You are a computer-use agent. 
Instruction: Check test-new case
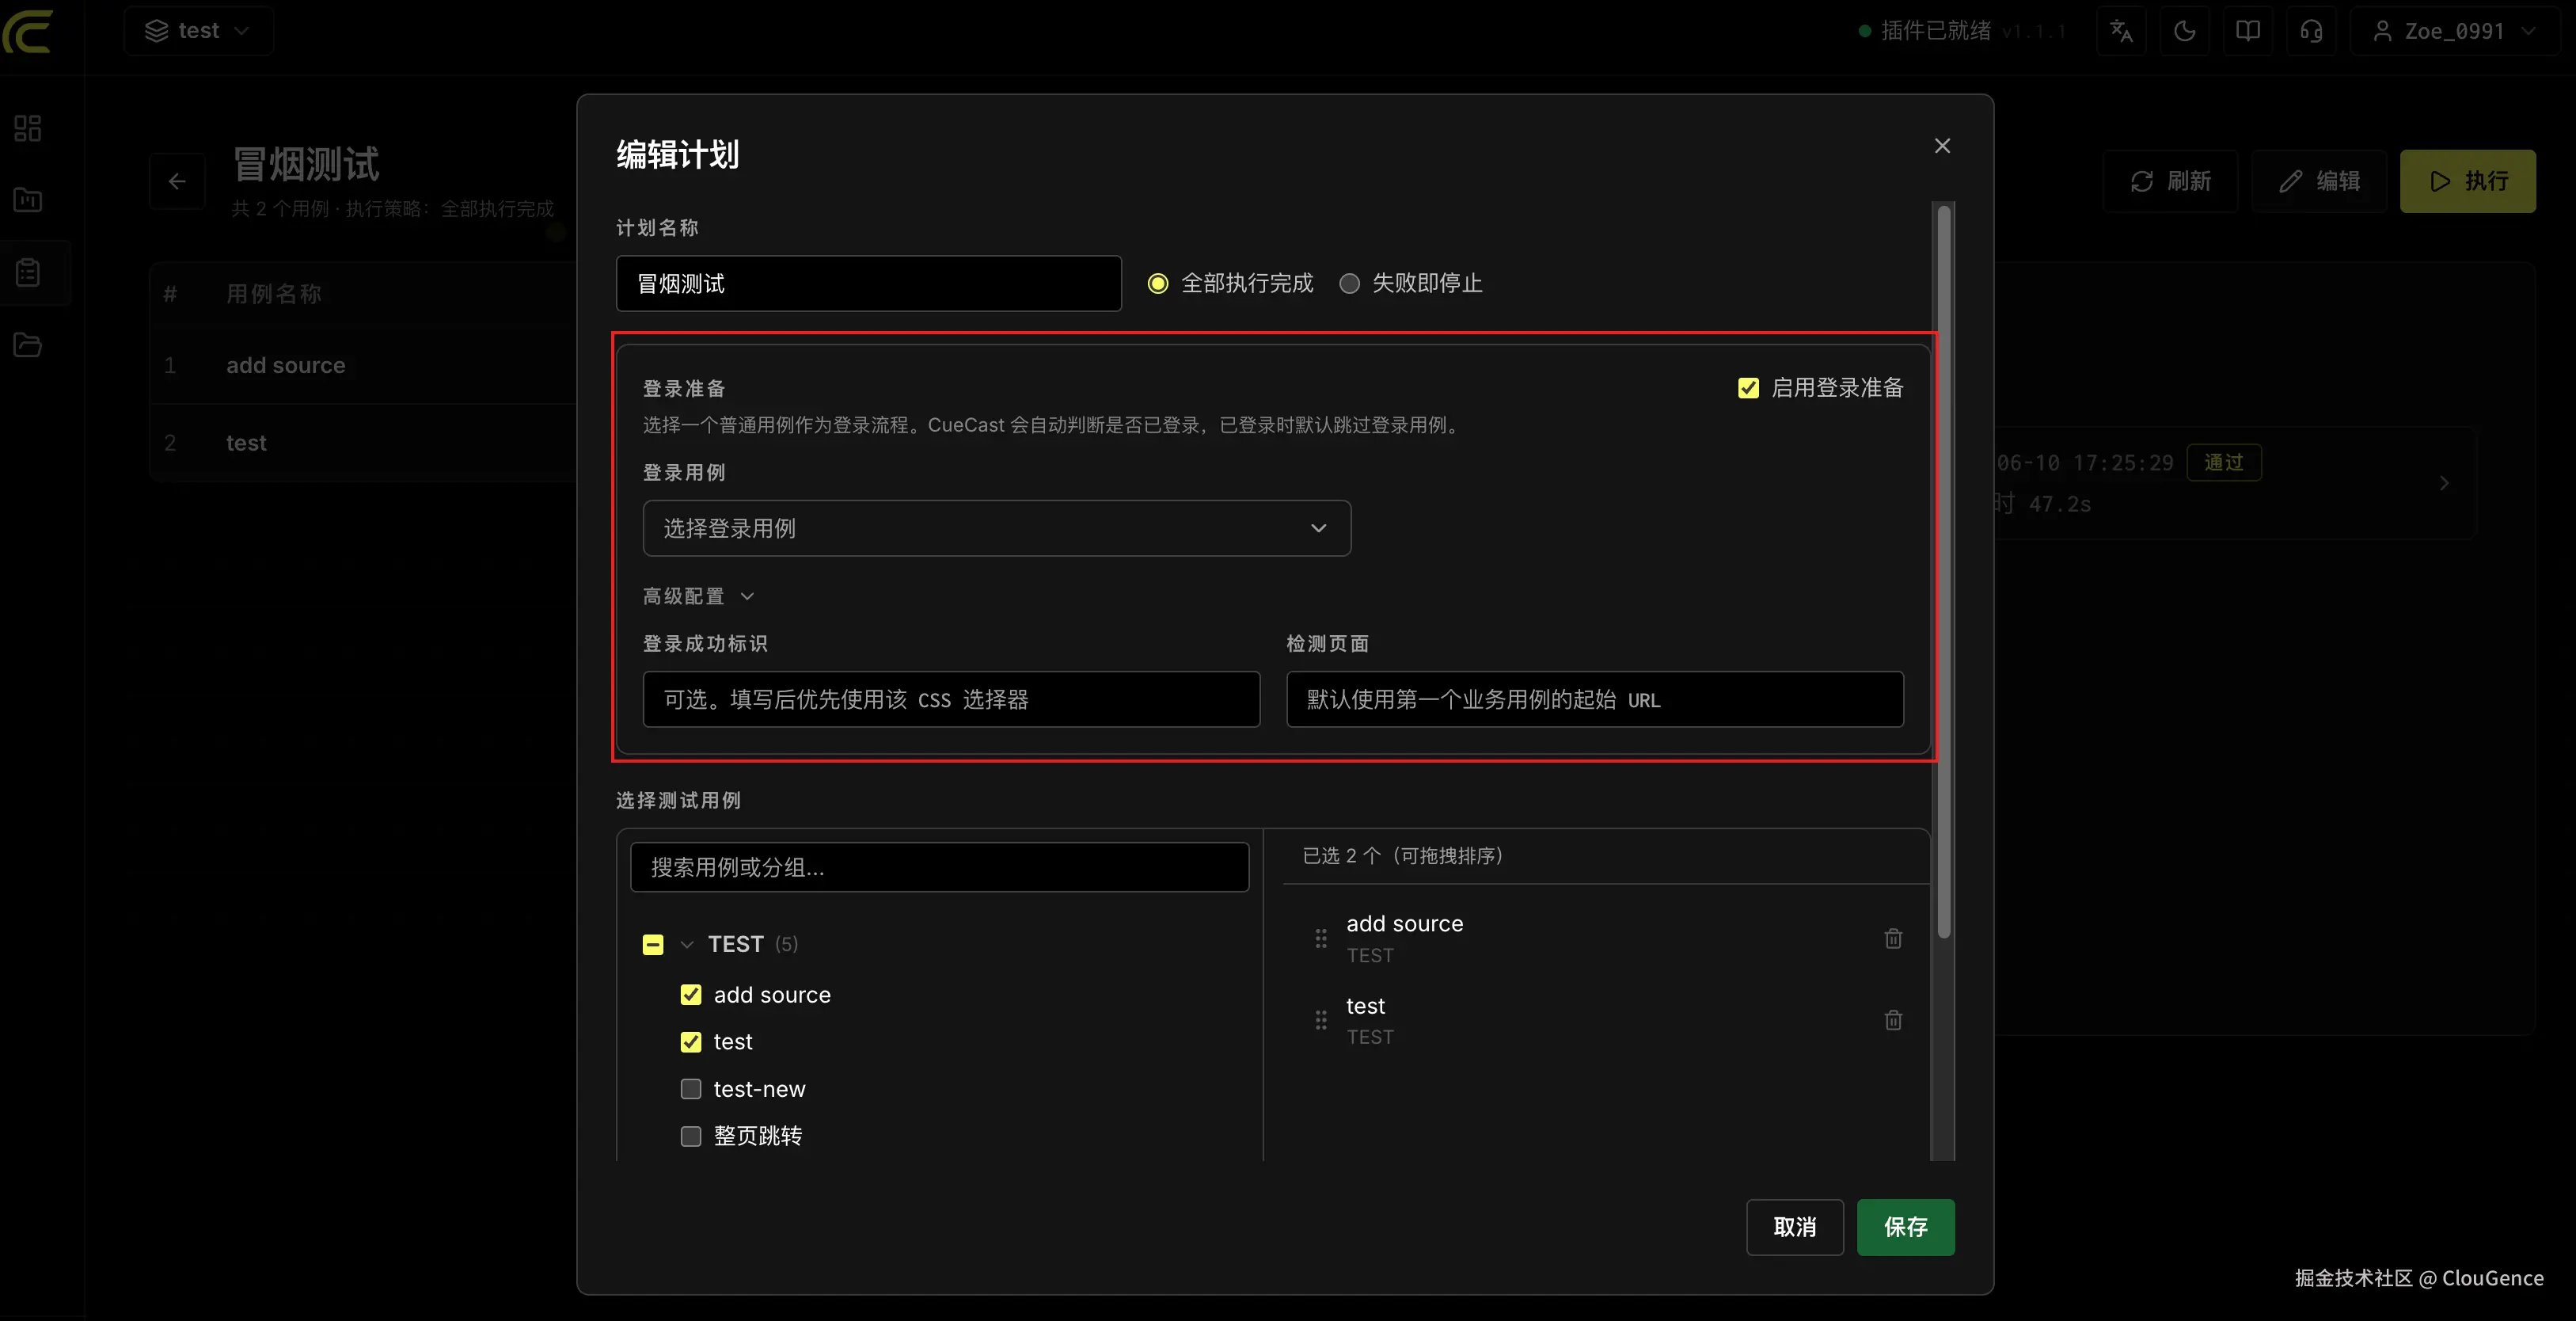(691, 1089)
